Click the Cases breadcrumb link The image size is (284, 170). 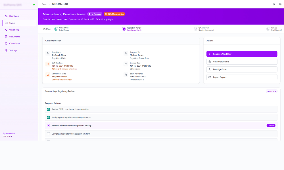tap(44, 4)
